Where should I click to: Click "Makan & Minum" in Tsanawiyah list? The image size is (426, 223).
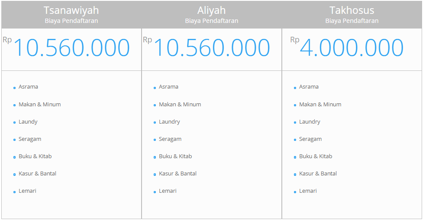pyautogui.click(x=40, y=105)
